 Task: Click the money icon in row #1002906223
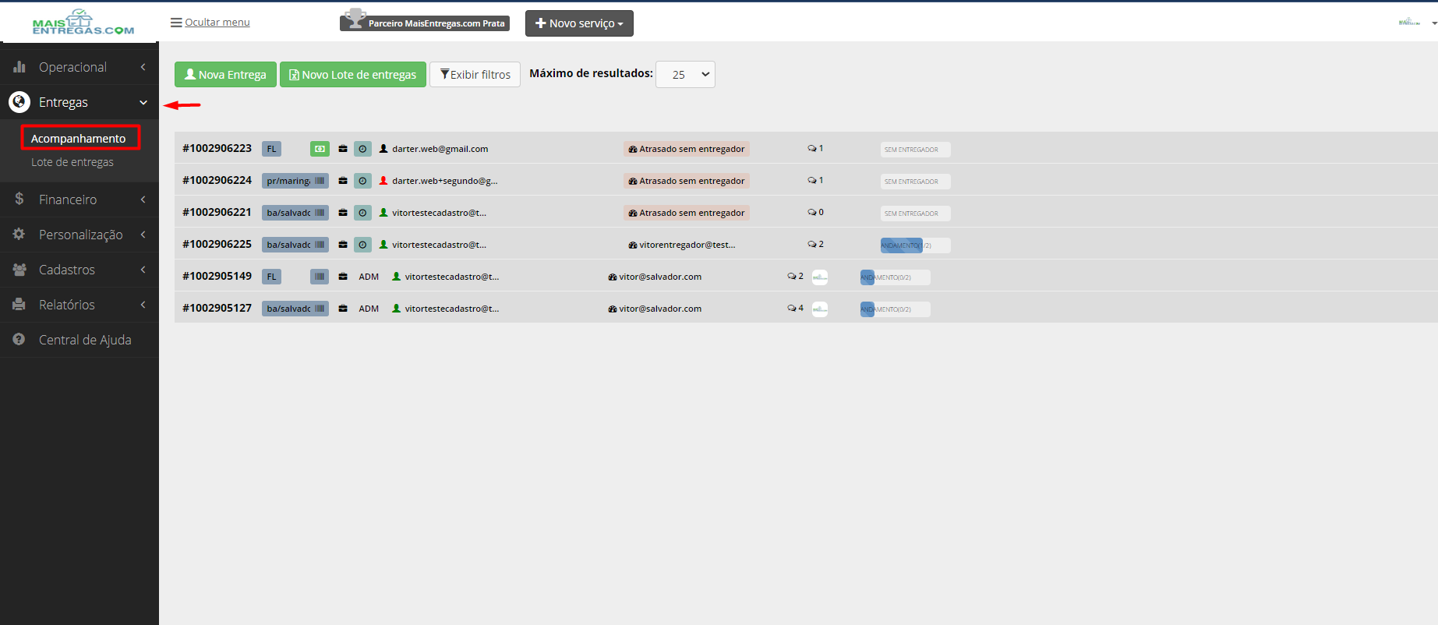[320, 149]
